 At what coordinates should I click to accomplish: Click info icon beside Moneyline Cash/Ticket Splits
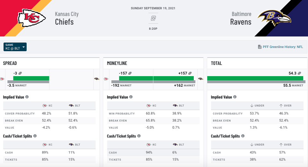(139, 136)
